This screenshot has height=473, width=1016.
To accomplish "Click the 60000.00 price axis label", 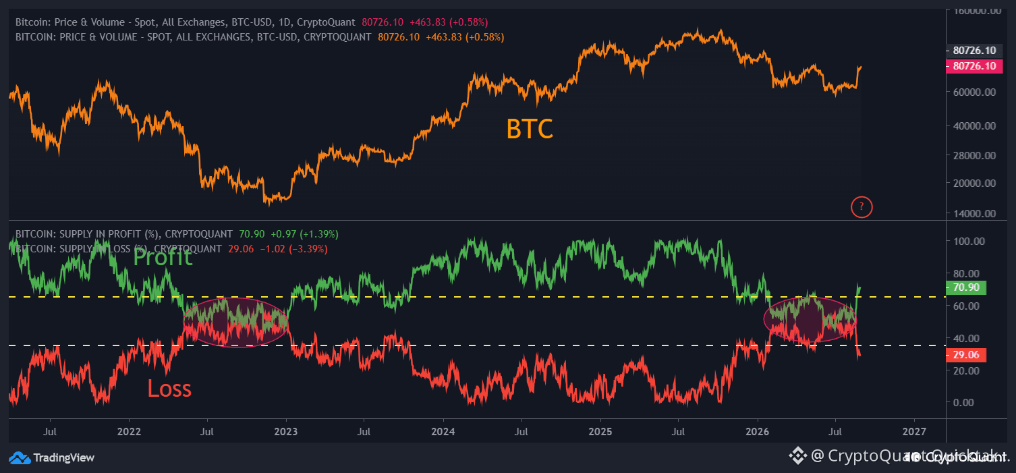I will [x=973, y=92].
